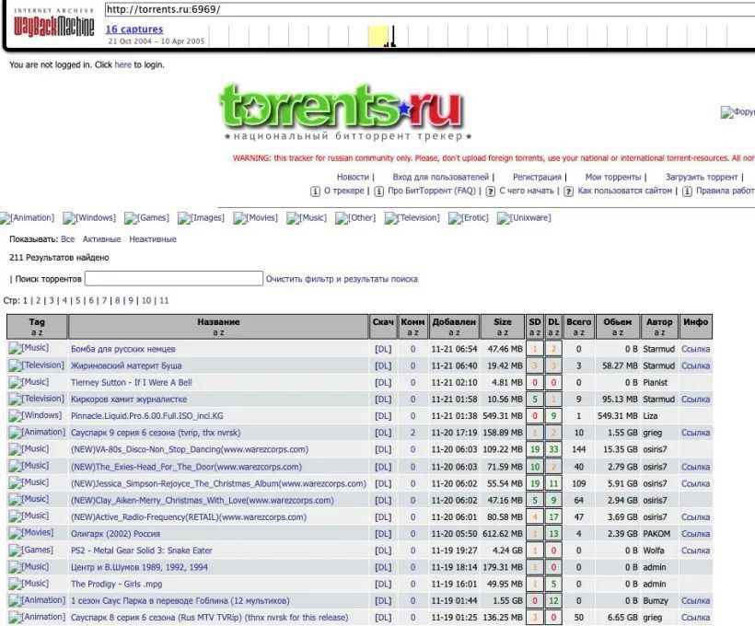
Task: Sort the Size column ascending
Action: click(499, 332)
